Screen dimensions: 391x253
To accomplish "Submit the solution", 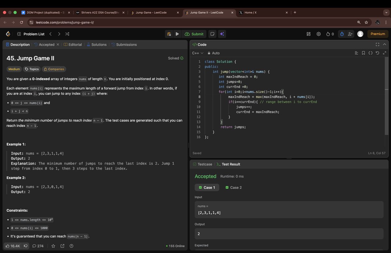I will click(194, 34).
